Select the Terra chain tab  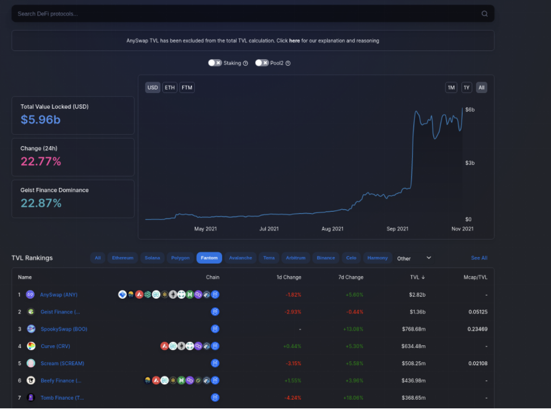(269, 258)
